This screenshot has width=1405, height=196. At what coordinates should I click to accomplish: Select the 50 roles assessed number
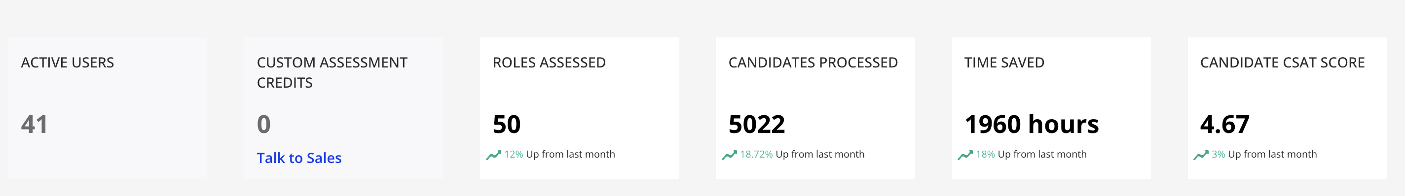pos(507,124)
